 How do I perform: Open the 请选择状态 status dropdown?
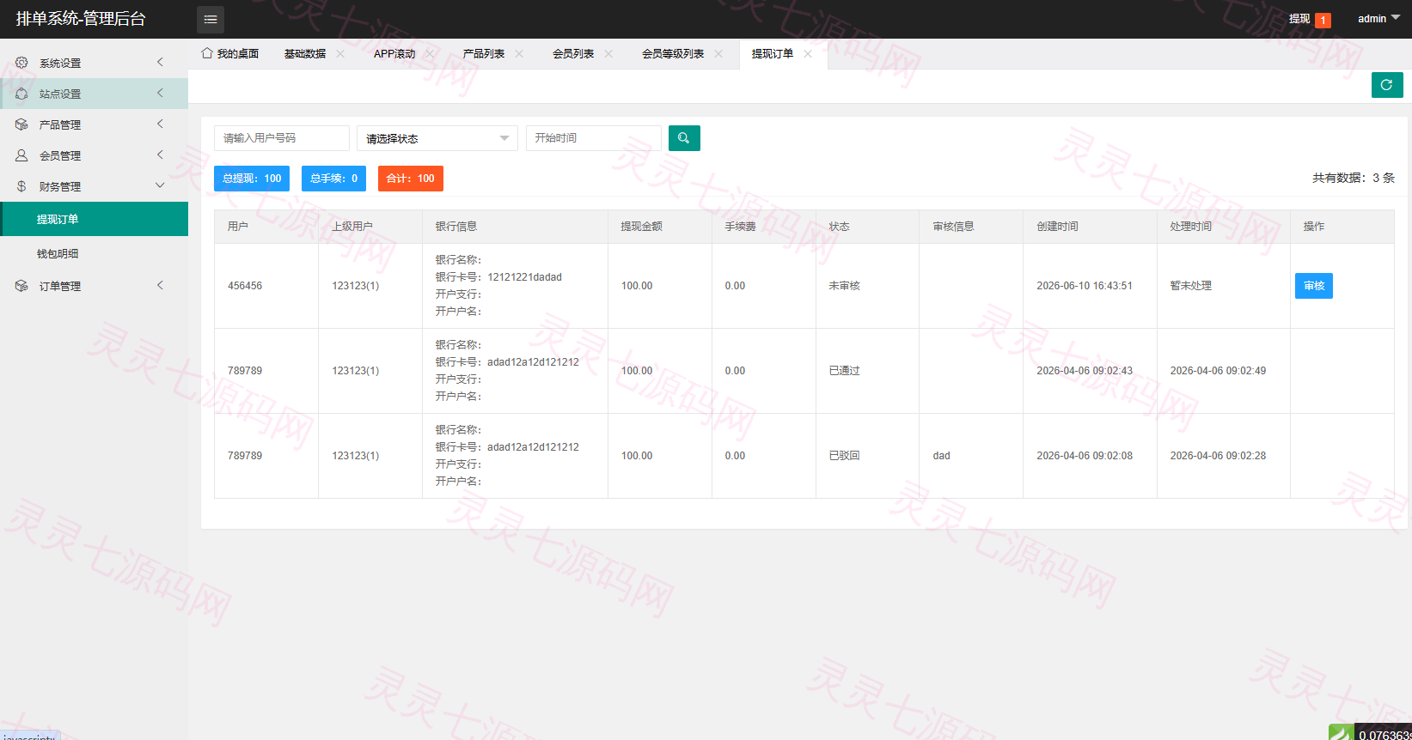(437, 138)
